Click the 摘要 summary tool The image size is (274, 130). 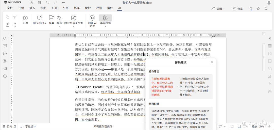click(x=52, y=20)
